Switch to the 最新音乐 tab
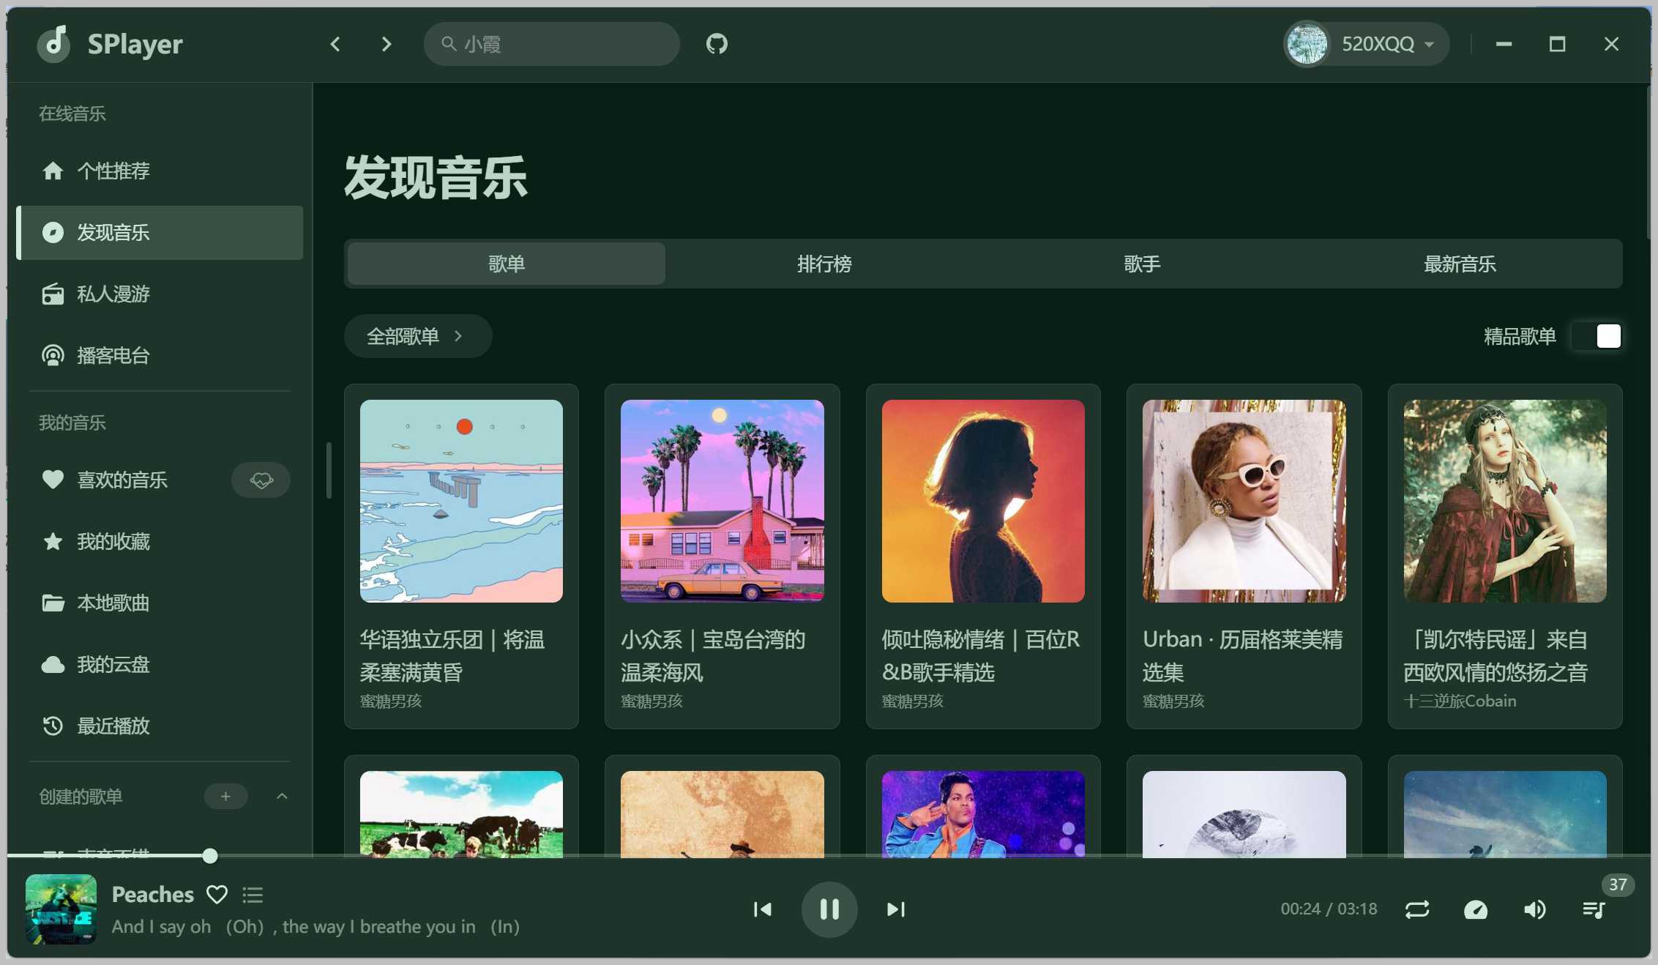The image size is (1658, 965). (x=1460, y=264)
